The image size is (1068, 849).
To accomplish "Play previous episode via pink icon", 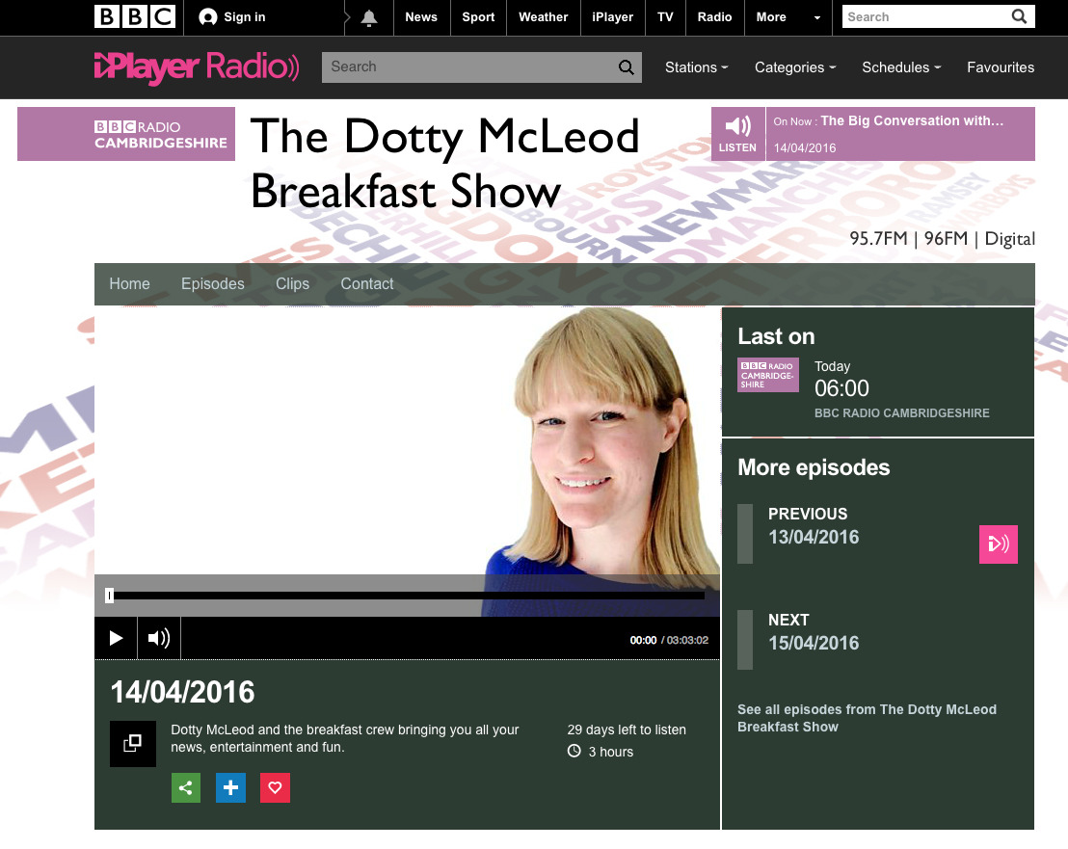I will pos(999,544).
